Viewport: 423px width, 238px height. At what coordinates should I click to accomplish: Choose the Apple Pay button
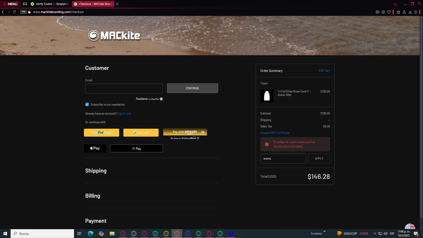tap(95, 148)
